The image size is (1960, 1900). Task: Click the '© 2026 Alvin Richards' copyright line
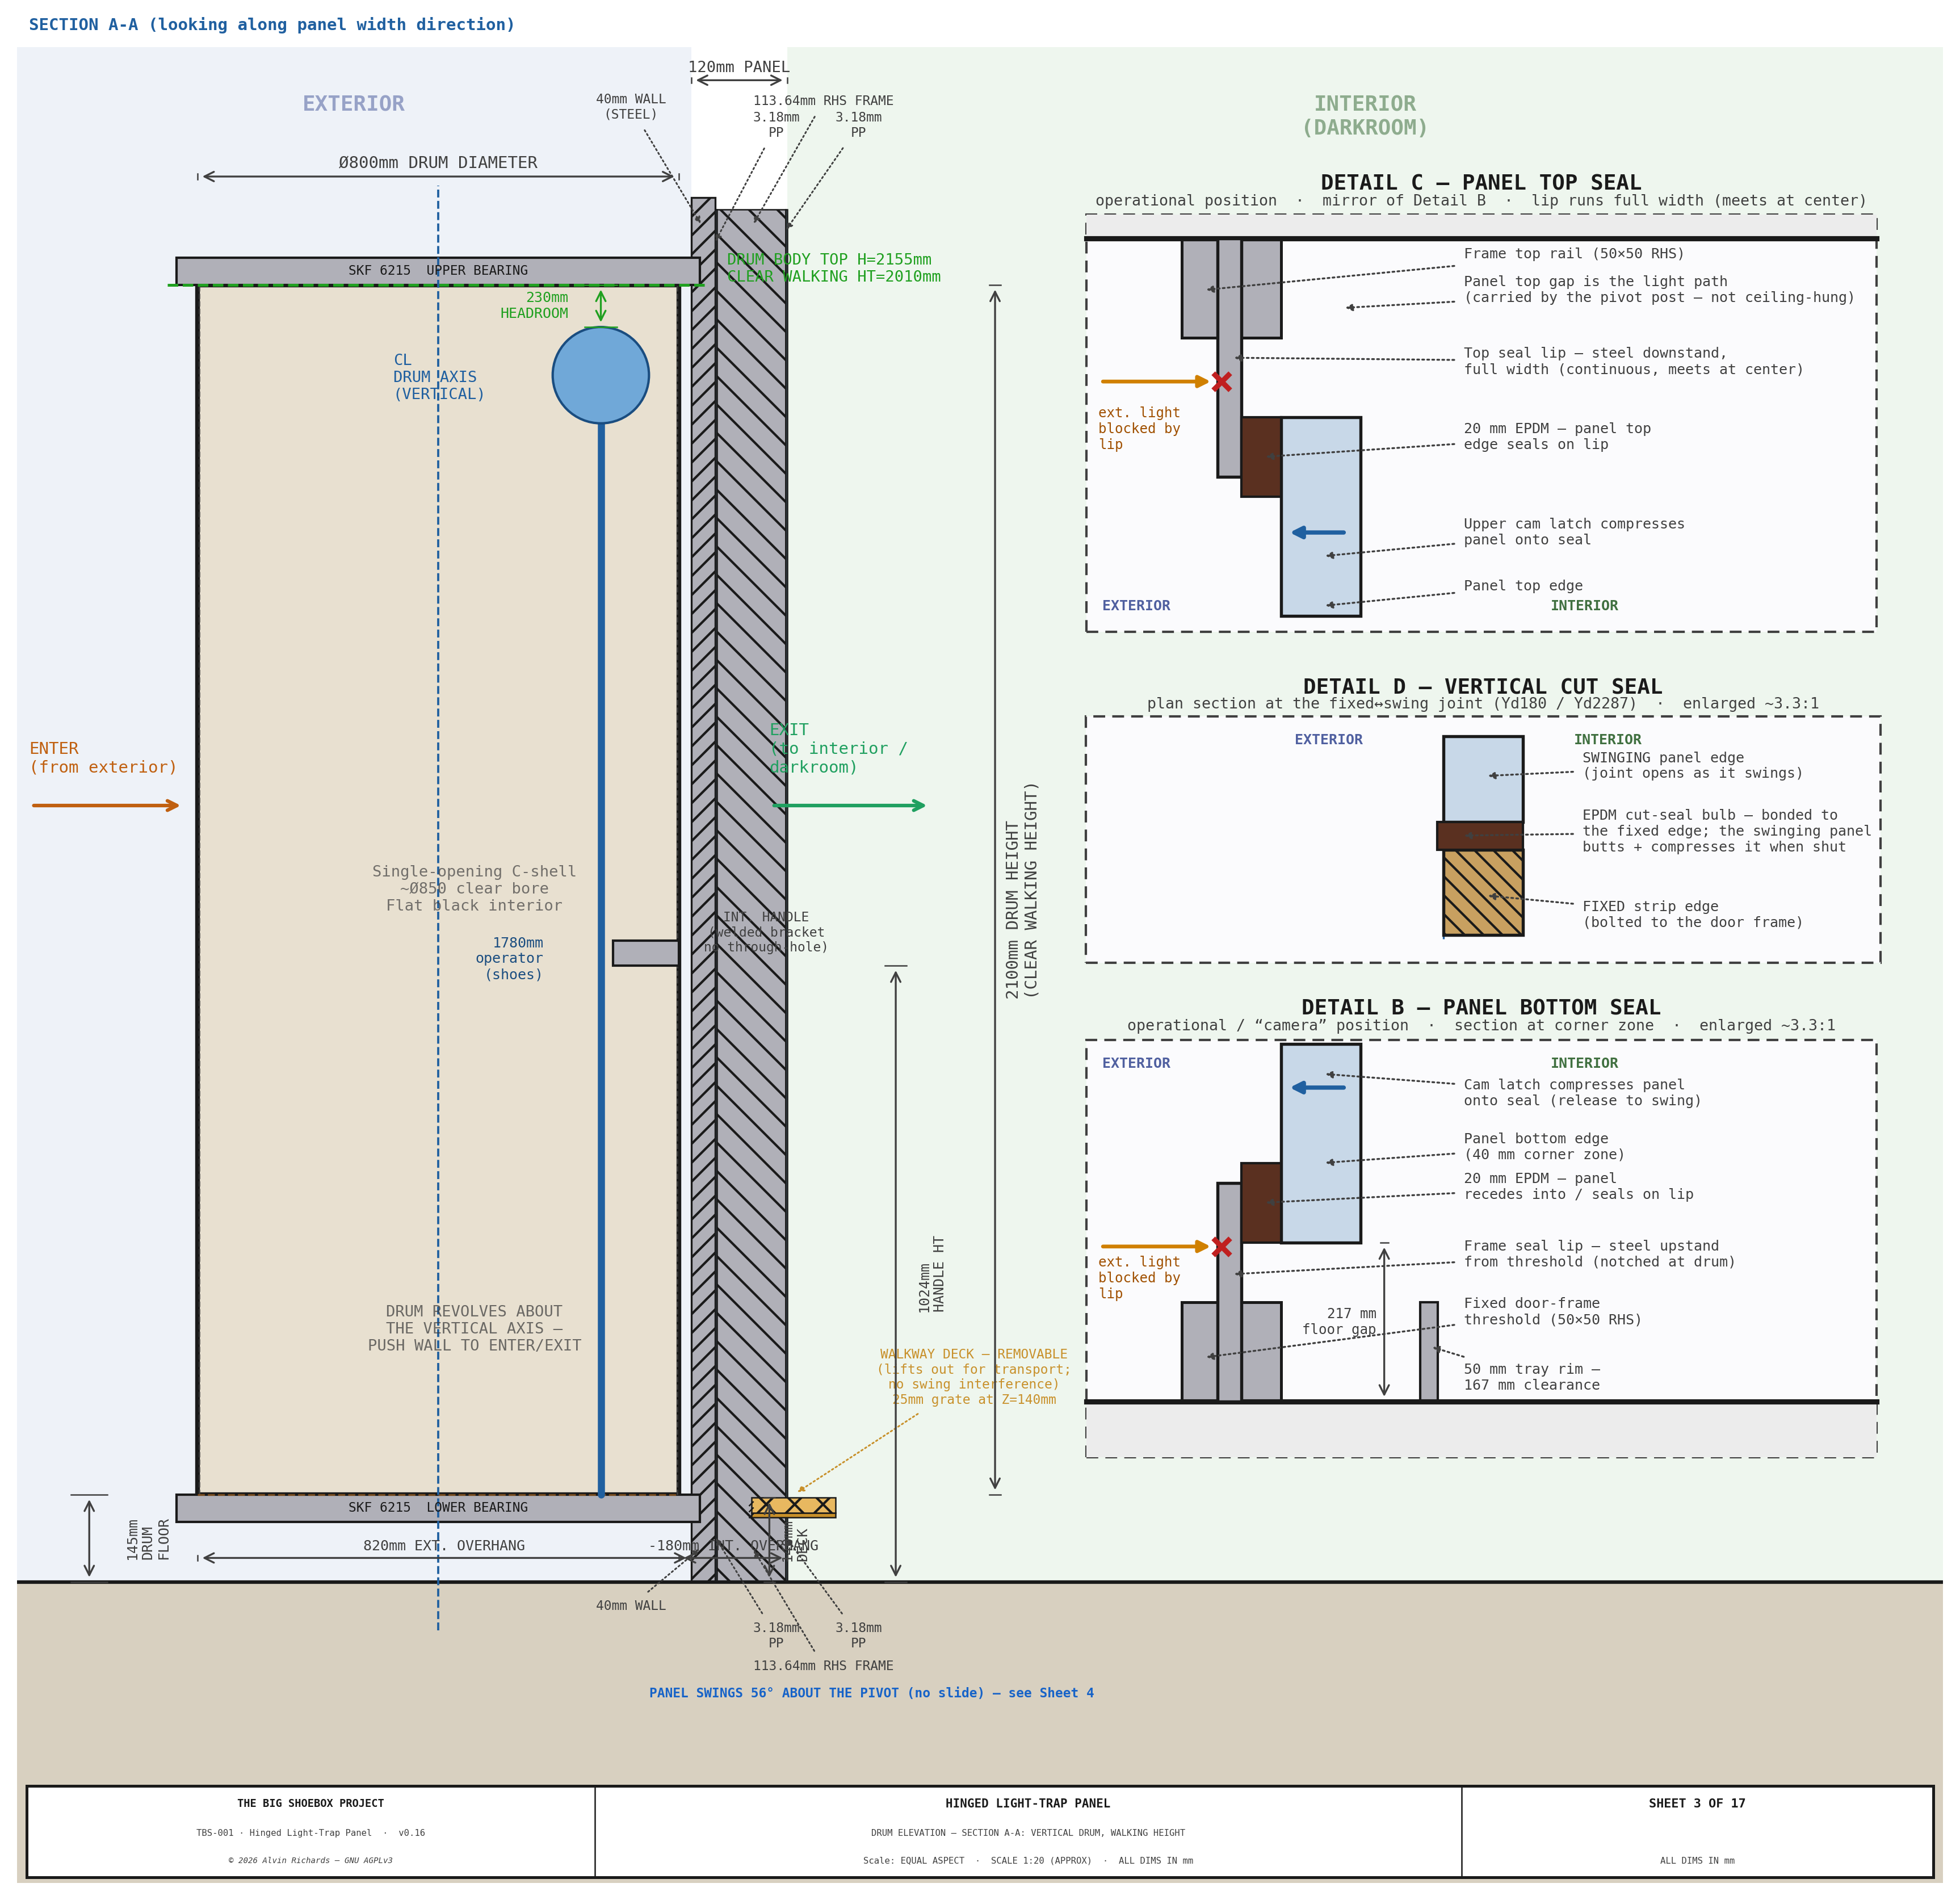pyautogui.click(x=310, y=1861)
